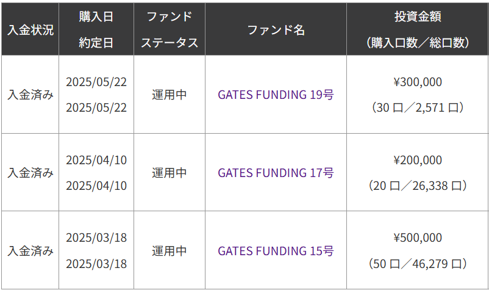This screenshot has width=489, height=290.
Task: Click 入金済み status in the 17号 row
Action: (30, 173)
